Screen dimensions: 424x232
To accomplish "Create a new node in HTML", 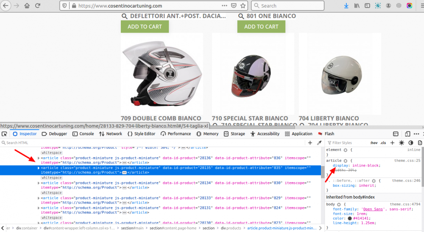I will [x=310, y=143].
